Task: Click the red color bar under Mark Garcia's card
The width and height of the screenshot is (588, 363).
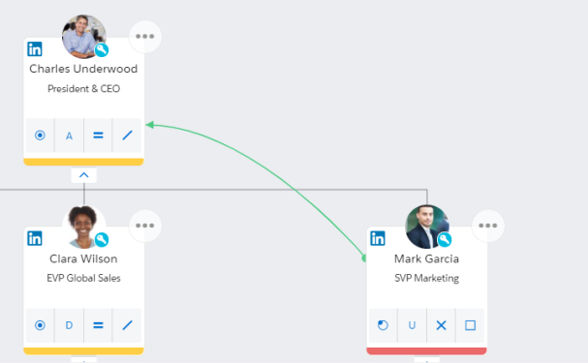Action: point(427,351)
